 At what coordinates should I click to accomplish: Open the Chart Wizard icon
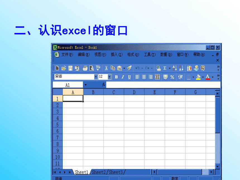[x=189, y=68]
